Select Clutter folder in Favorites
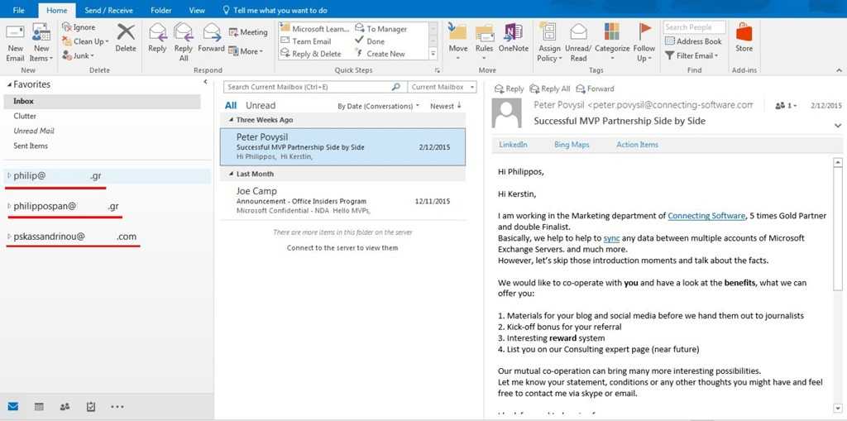 [x=25, y=116]
